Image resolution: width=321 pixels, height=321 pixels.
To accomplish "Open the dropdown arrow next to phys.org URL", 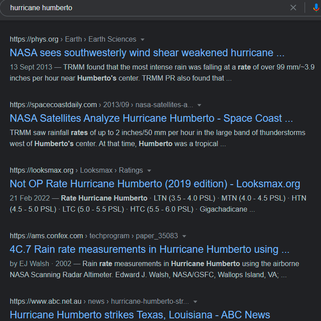I will coord(142,39).
